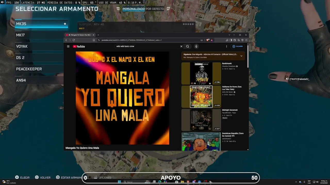Click the browser address bar URL
This screenshot has width=330, height=185.
131,40
